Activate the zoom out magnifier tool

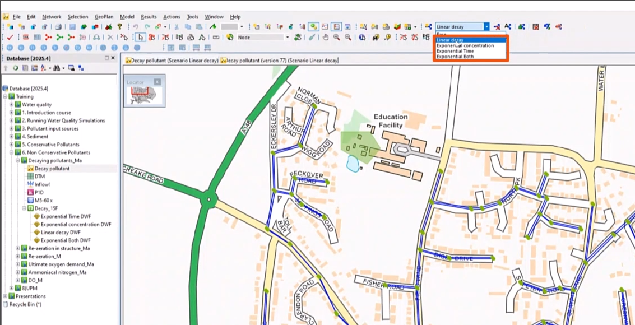point(347,38)
